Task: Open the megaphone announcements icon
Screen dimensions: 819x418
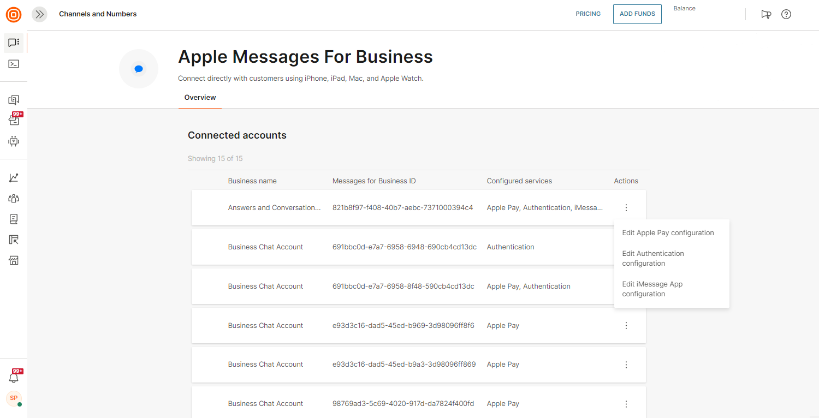Action: 766,14
